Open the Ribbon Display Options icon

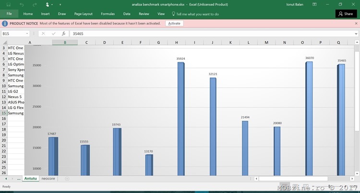point(314,4)
